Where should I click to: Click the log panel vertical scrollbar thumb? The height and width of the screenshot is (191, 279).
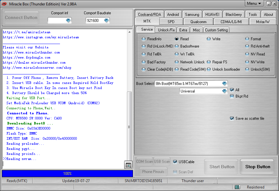coord(130,127)
